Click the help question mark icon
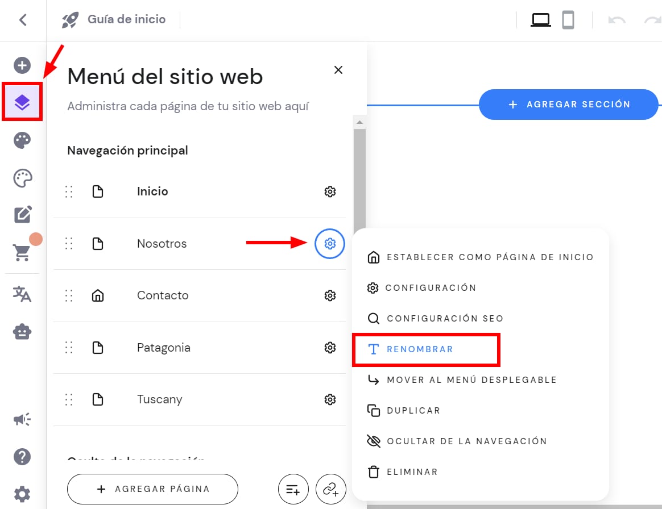Screen dimensions: 662x509 click(22, 456)
